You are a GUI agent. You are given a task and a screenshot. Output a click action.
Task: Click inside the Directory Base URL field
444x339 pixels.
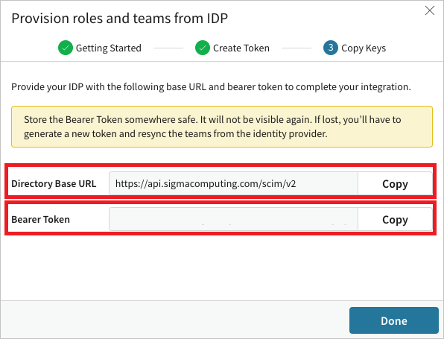click(x=233, y=183)
